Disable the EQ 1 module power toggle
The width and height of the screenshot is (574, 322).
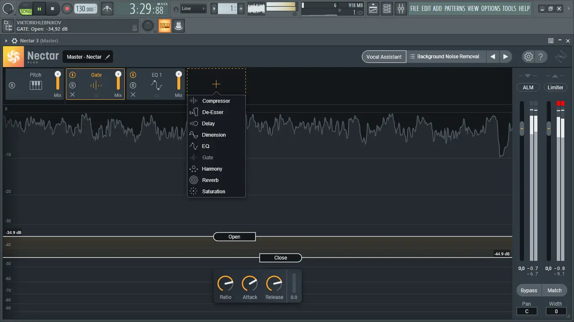[133, 75]
